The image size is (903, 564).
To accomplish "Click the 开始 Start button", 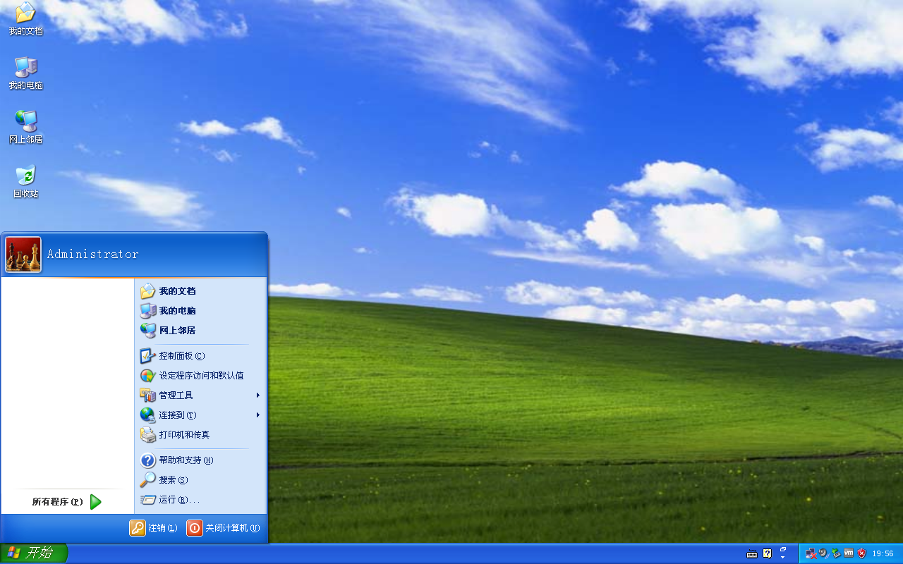I will [34, 553].
